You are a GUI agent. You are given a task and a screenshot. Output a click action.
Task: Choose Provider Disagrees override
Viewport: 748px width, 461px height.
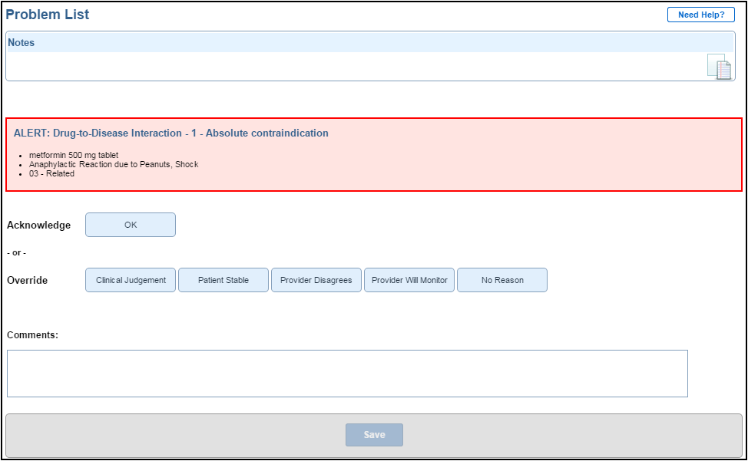tap(316, 280)
